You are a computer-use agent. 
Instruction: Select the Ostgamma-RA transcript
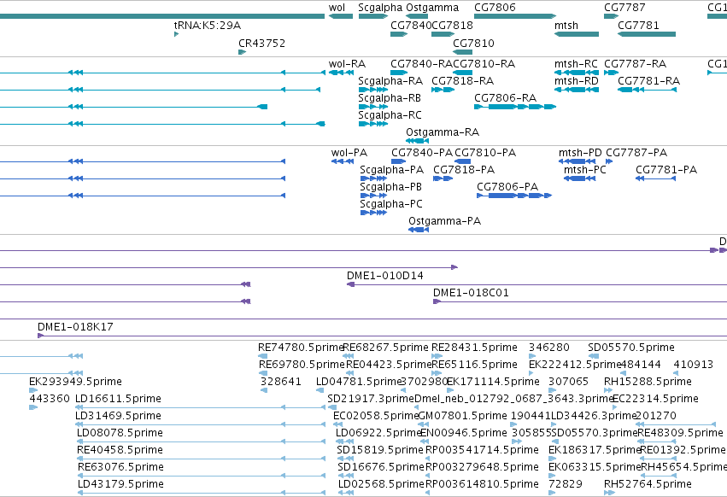tap(417, 142)
